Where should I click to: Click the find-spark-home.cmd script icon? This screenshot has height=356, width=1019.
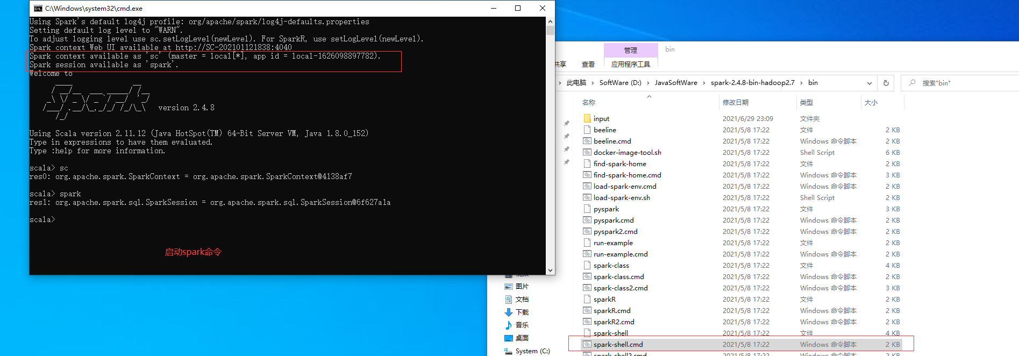click(587, 175)
